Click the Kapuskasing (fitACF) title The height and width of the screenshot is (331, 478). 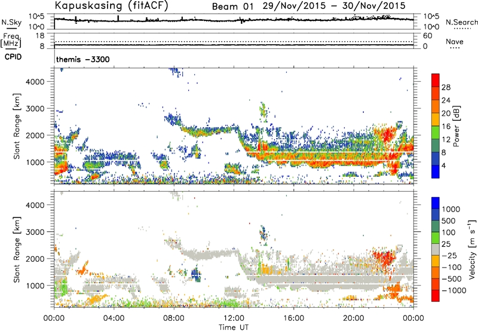(111, 5)
